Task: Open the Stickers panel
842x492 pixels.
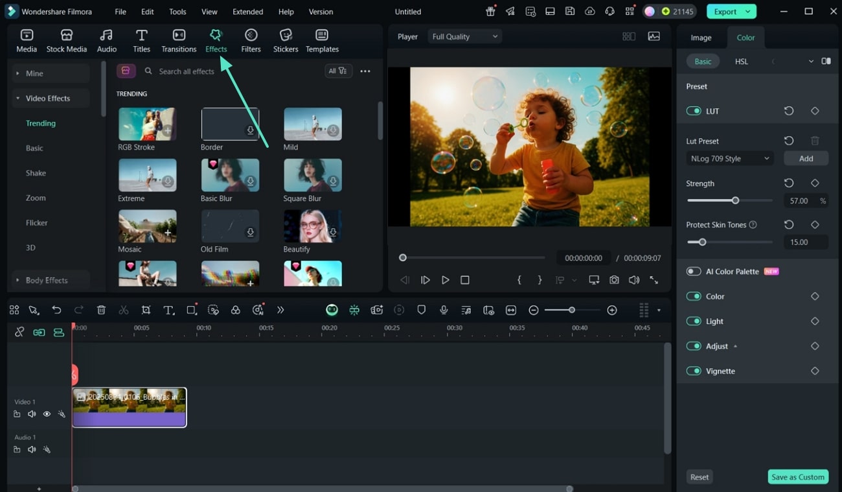Action: point(286,41)
